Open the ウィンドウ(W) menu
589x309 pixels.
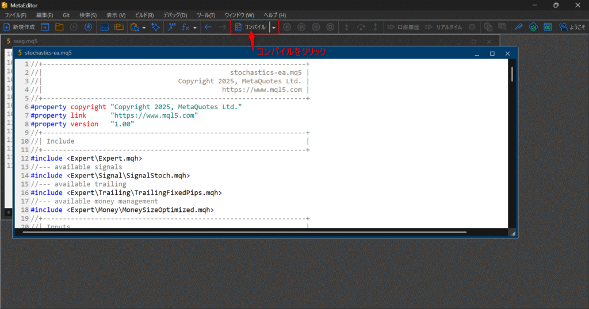239,15
